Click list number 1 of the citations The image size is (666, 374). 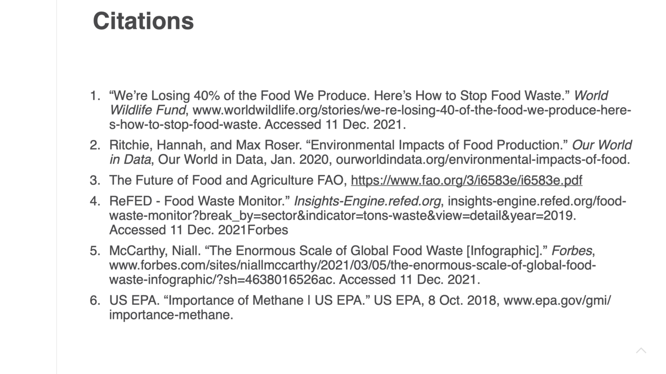(x=94, y=96)
